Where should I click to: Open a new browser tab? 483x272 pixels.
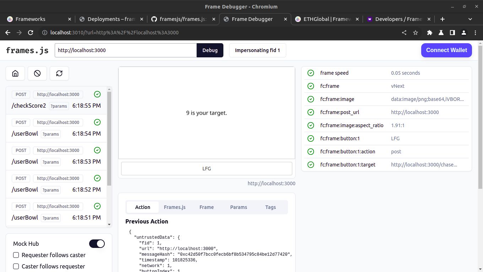[442, 19]
